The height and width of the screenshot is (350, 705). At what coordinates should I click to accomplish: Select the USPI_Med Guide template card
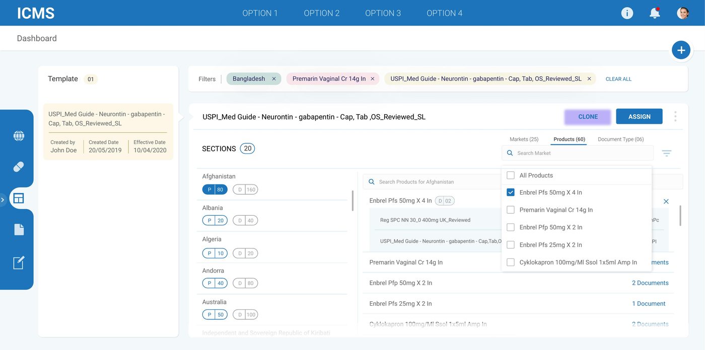point(108,132)
